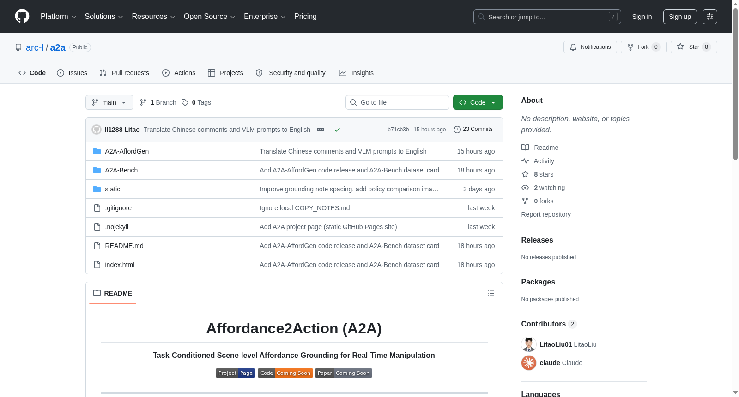Screen dimensions: 739x397
Task: Click the Paper Coming Soon badge
Action: click(344, 373)
